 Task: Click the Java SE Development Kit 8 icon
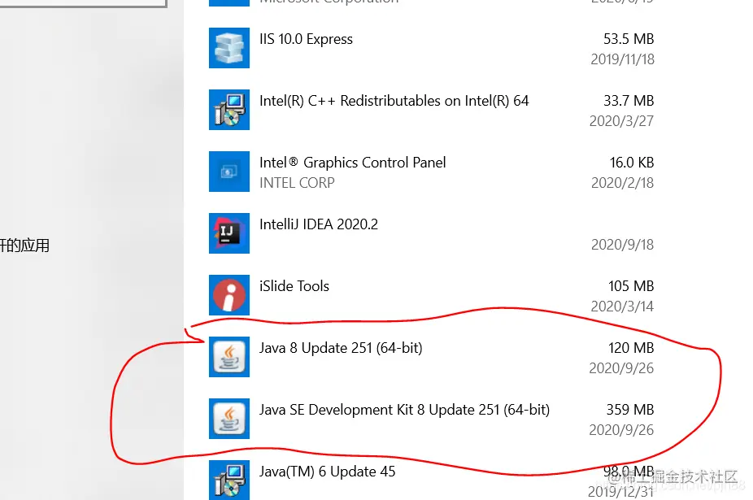(x=229, y=419)
